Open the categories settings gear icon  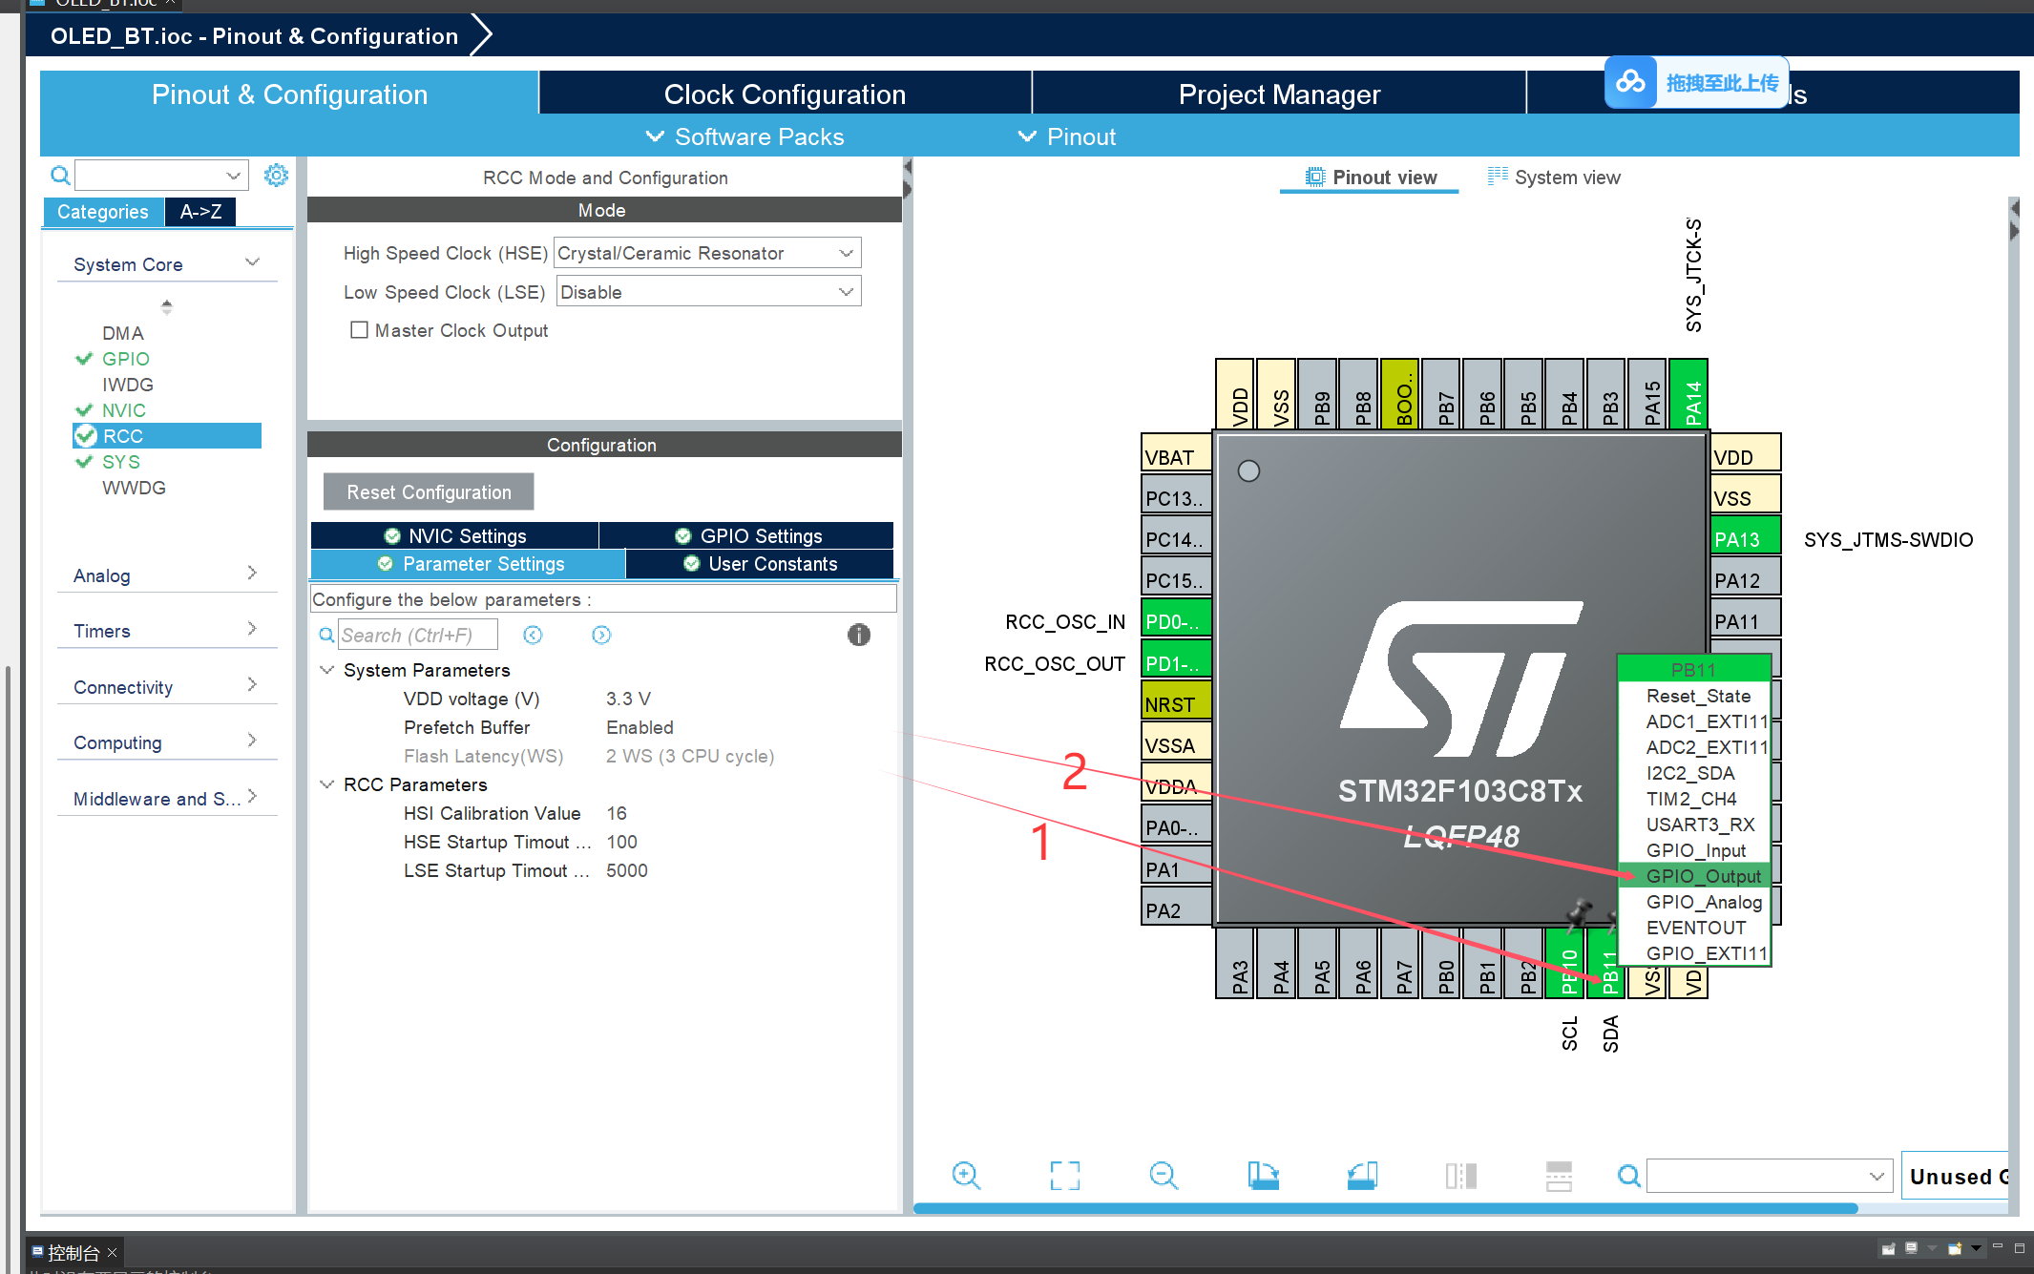(276, 176)
